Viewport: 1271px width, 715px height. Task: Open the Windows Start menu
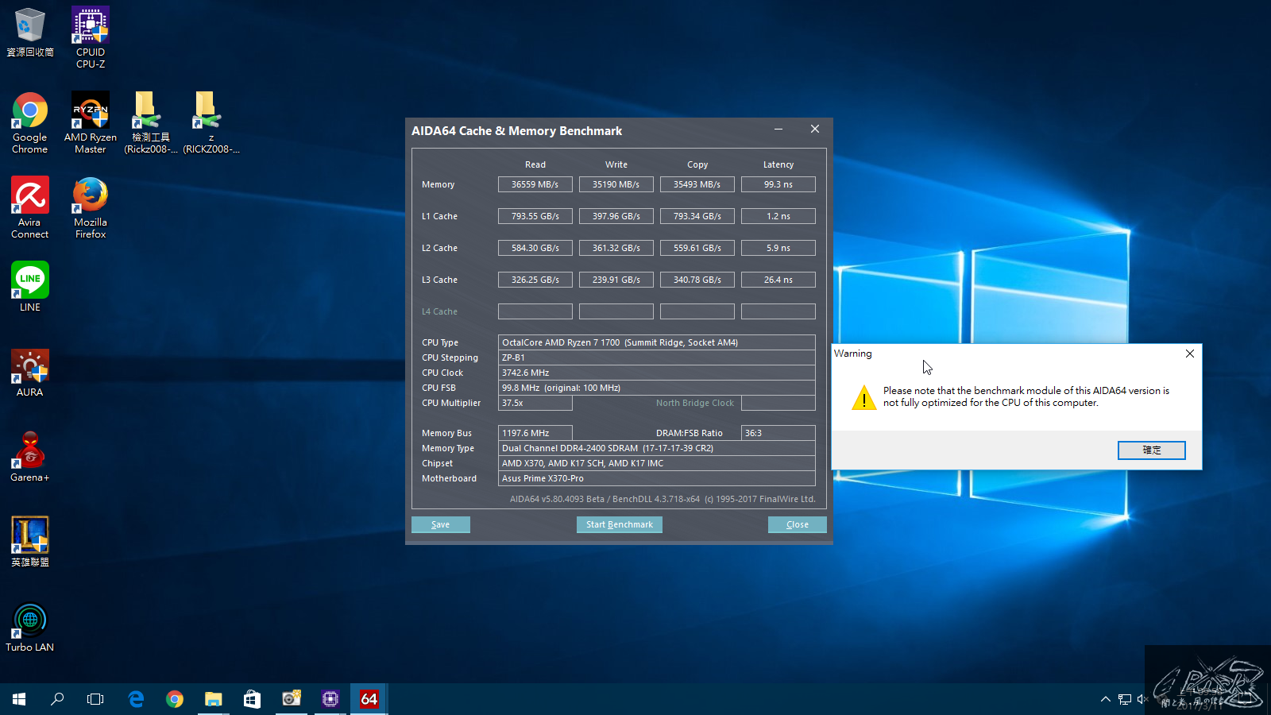point(19,699)
